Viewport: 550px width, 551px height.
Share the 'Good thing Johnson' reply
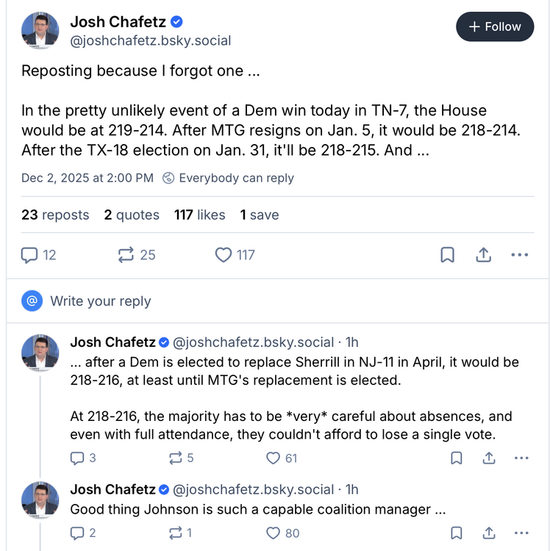[488, 533]
